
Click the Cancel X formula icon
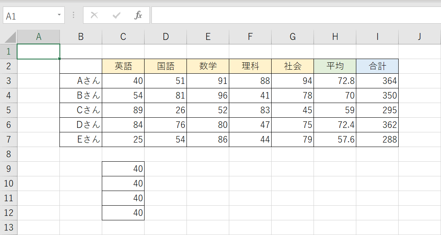94,15
